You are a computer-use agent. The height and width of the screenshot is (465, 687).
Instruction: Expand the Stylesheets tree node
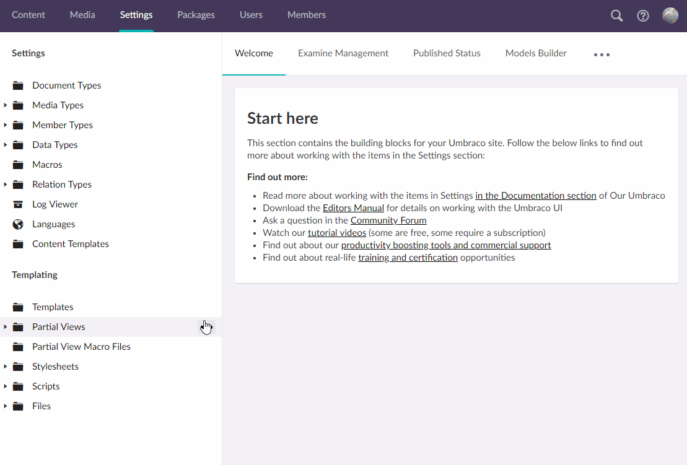pyautogui.click(x=5, y=367)
